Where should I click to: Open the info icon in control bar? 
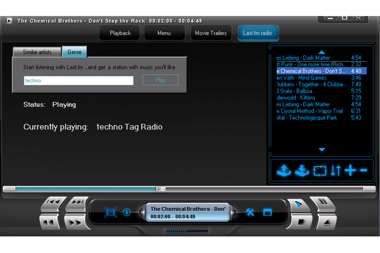[x=126, y=212]
